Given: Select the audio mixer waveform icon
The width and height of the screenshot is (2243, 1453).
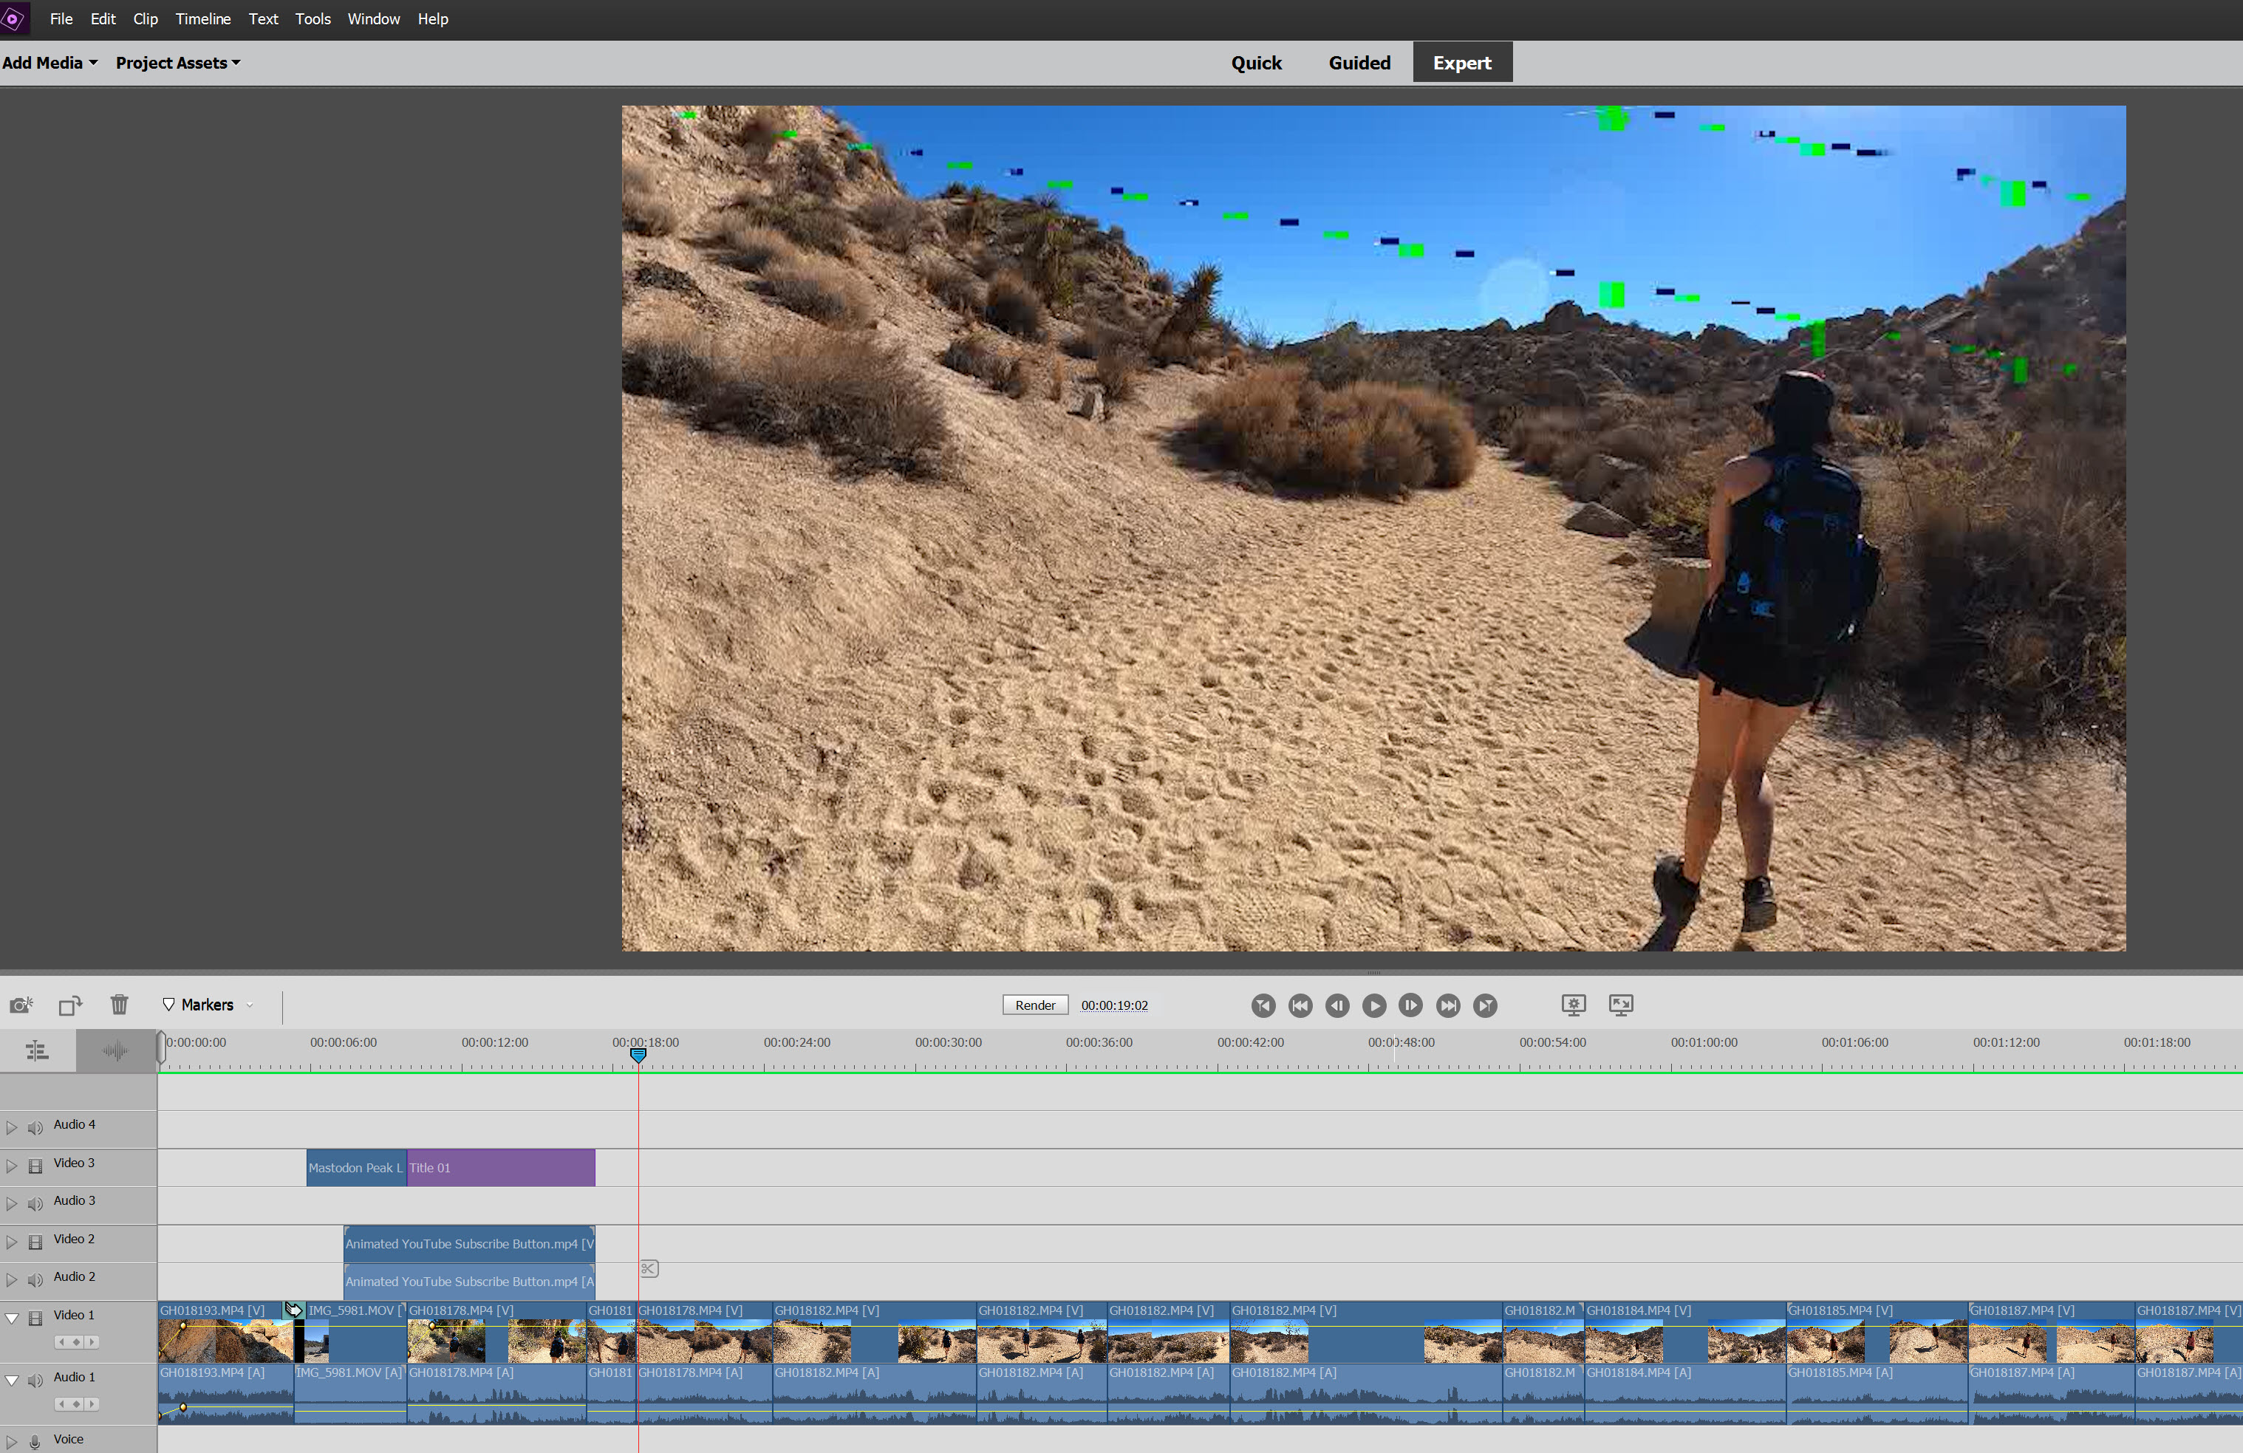Looking at the screenshot, I should [x=115, y=1050].
